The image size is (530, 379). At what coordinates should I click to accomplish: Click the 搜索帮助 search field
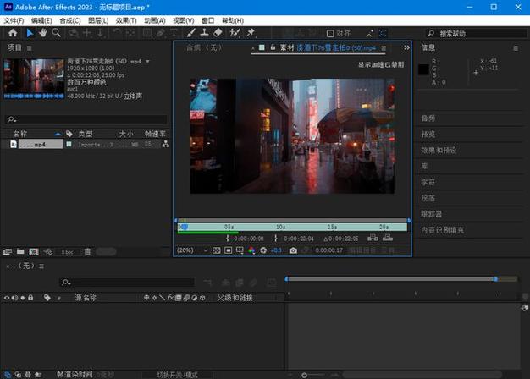[477, 34]
